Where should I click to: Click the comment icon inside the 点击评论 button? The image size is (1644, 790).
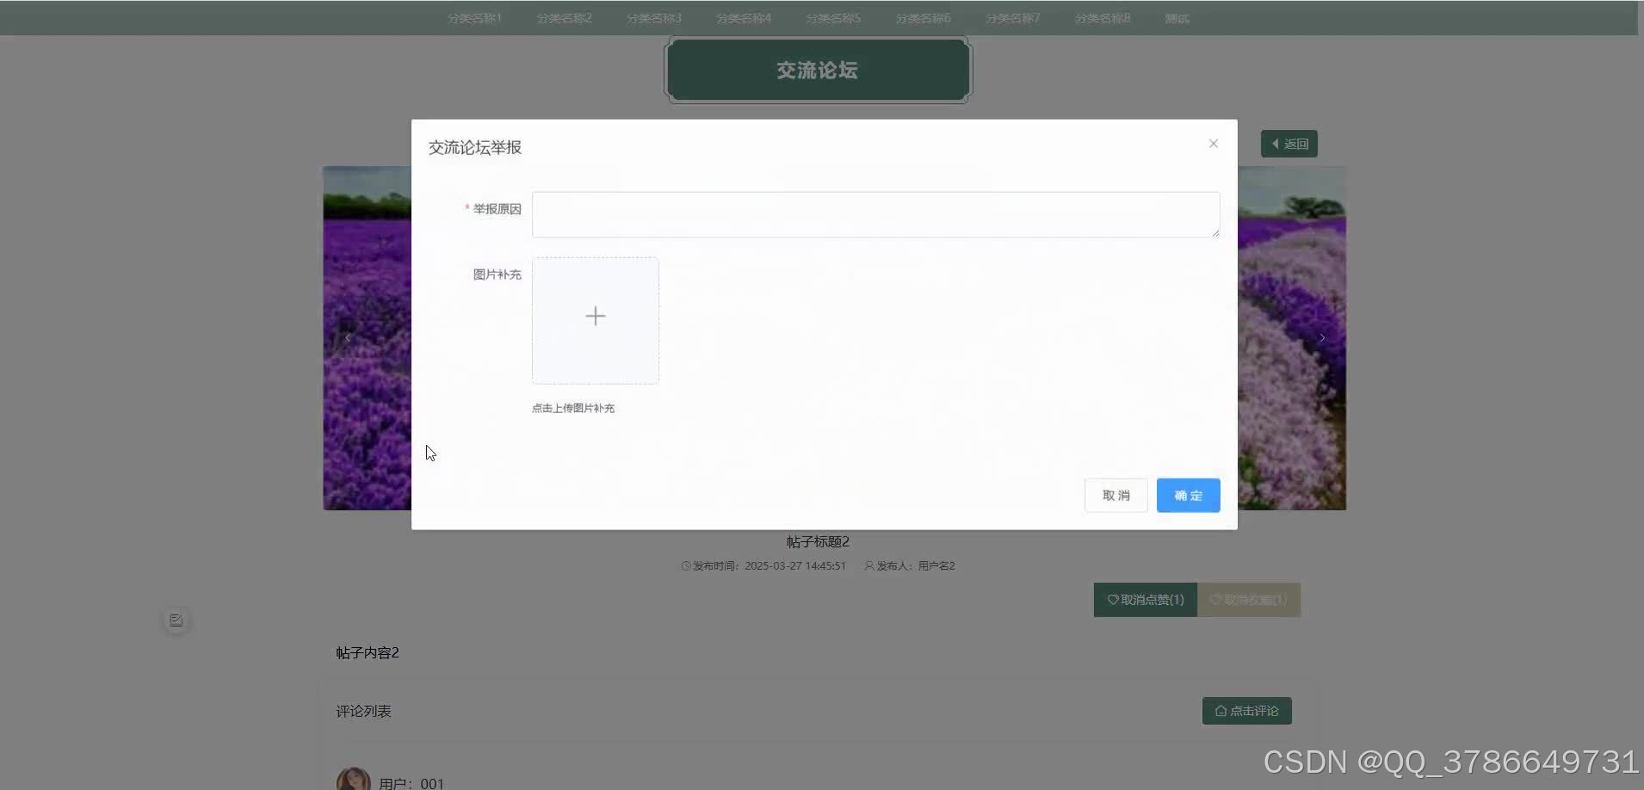[1221, 711]
